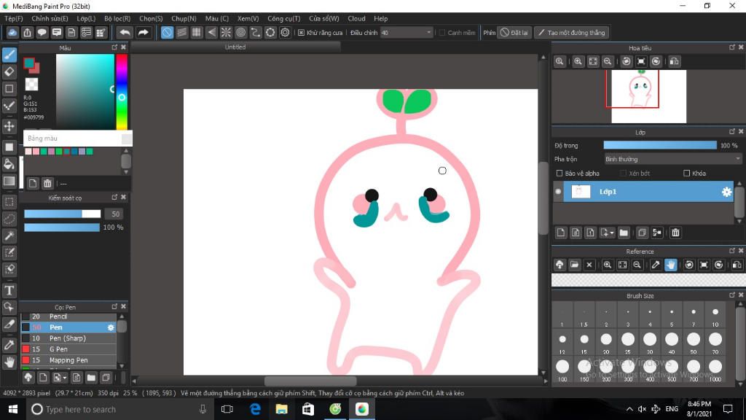Open snap settings gear
The height and width of the screenshot is (420, 746).
(285, 32)
